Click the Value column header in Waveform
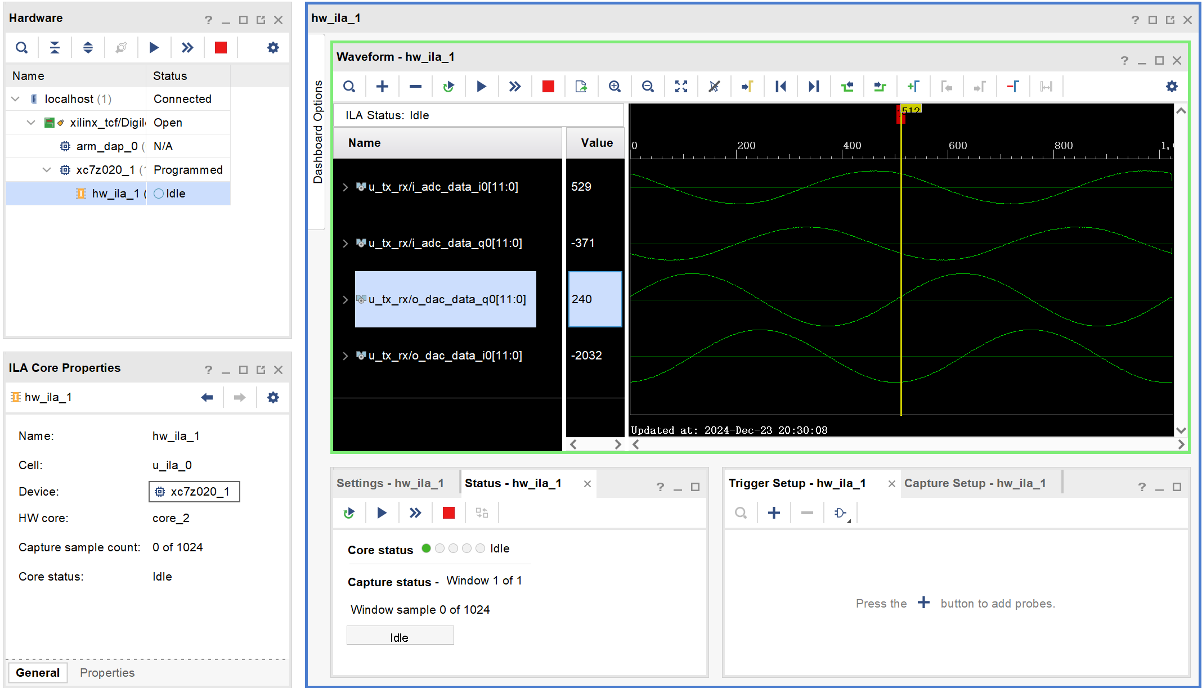Screen dimensions: 1202x688 point(596,143)
